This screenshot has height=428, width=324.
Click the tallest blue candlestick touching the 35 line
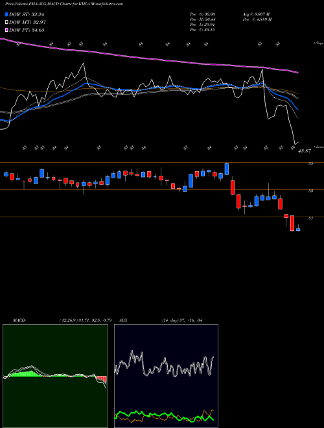[226, 169]
